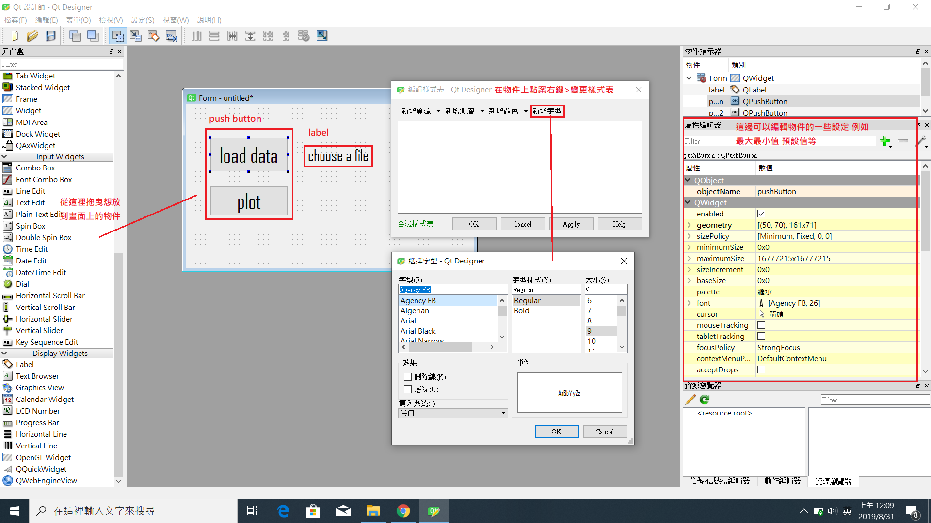Select Arial Black in font list
Screen dimensions: 931x523
click(x=418, y=331)
